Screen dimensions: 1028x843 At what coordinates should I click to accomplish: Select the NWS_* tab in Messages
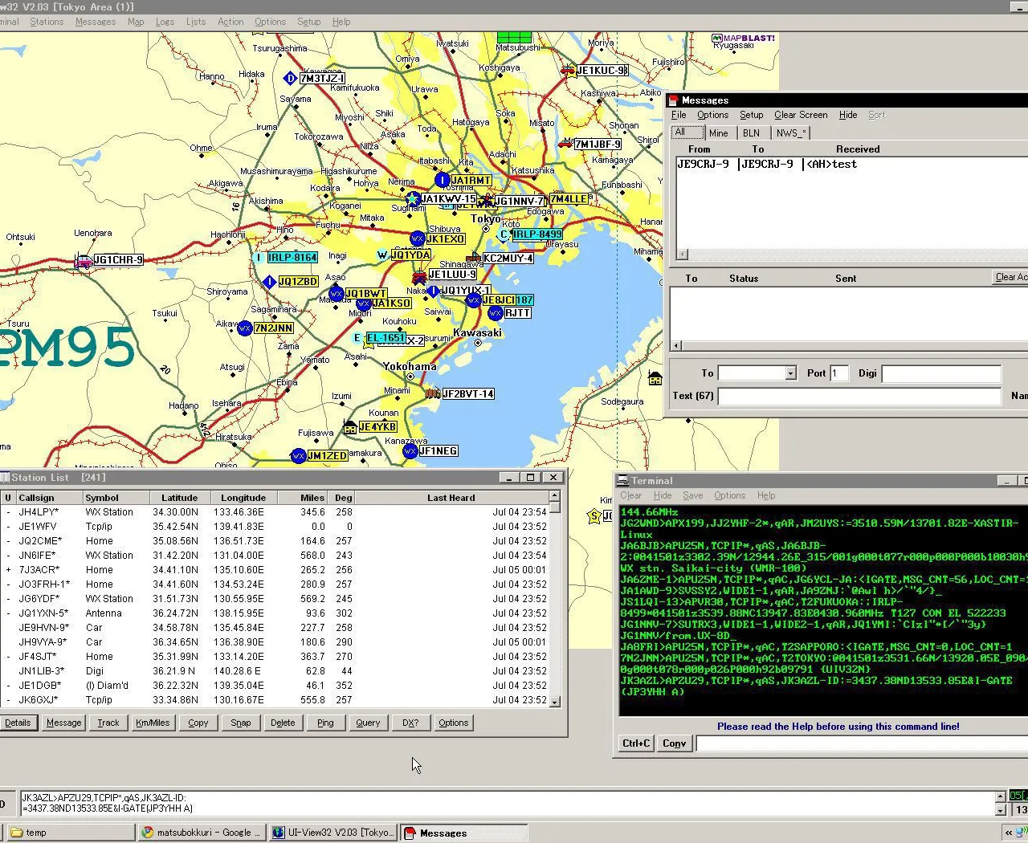tap(792, 133)
